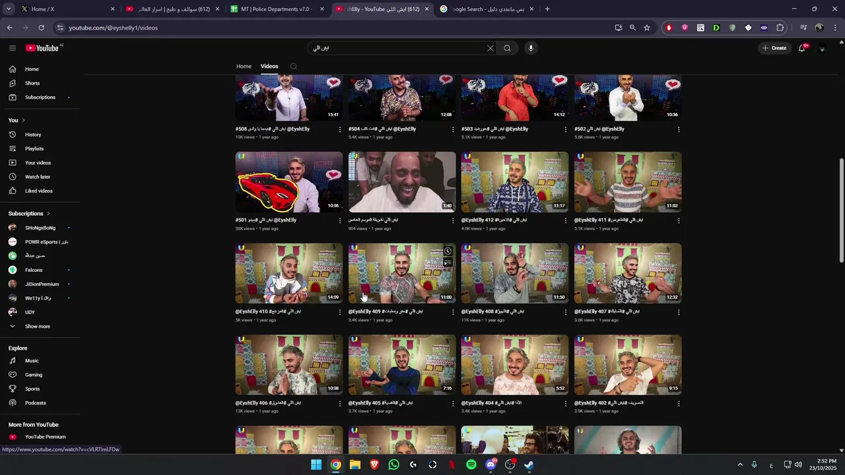Screen dimensions: 845x475
Task: Switch to the channel Home tab
Action: click(244, 66)
